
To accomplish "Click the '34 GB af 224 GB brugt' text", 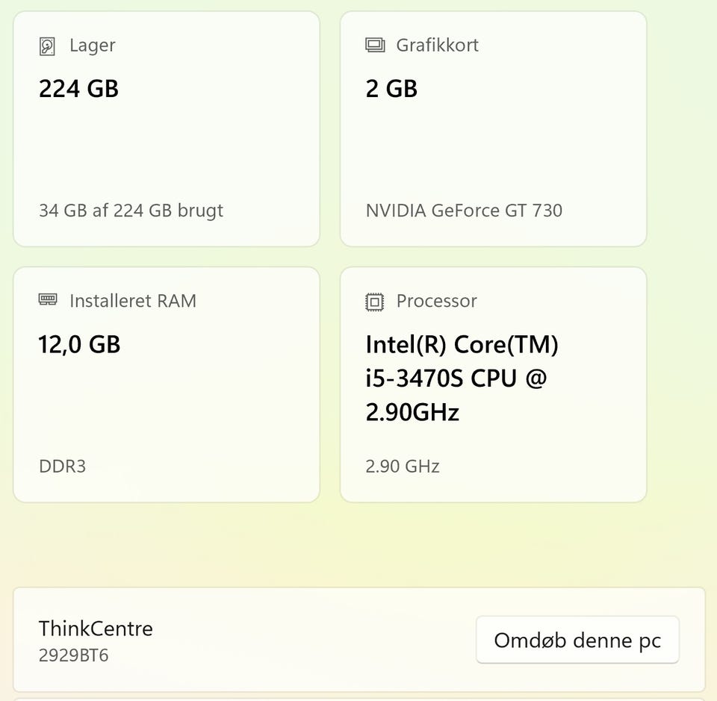I will [131, 211].
